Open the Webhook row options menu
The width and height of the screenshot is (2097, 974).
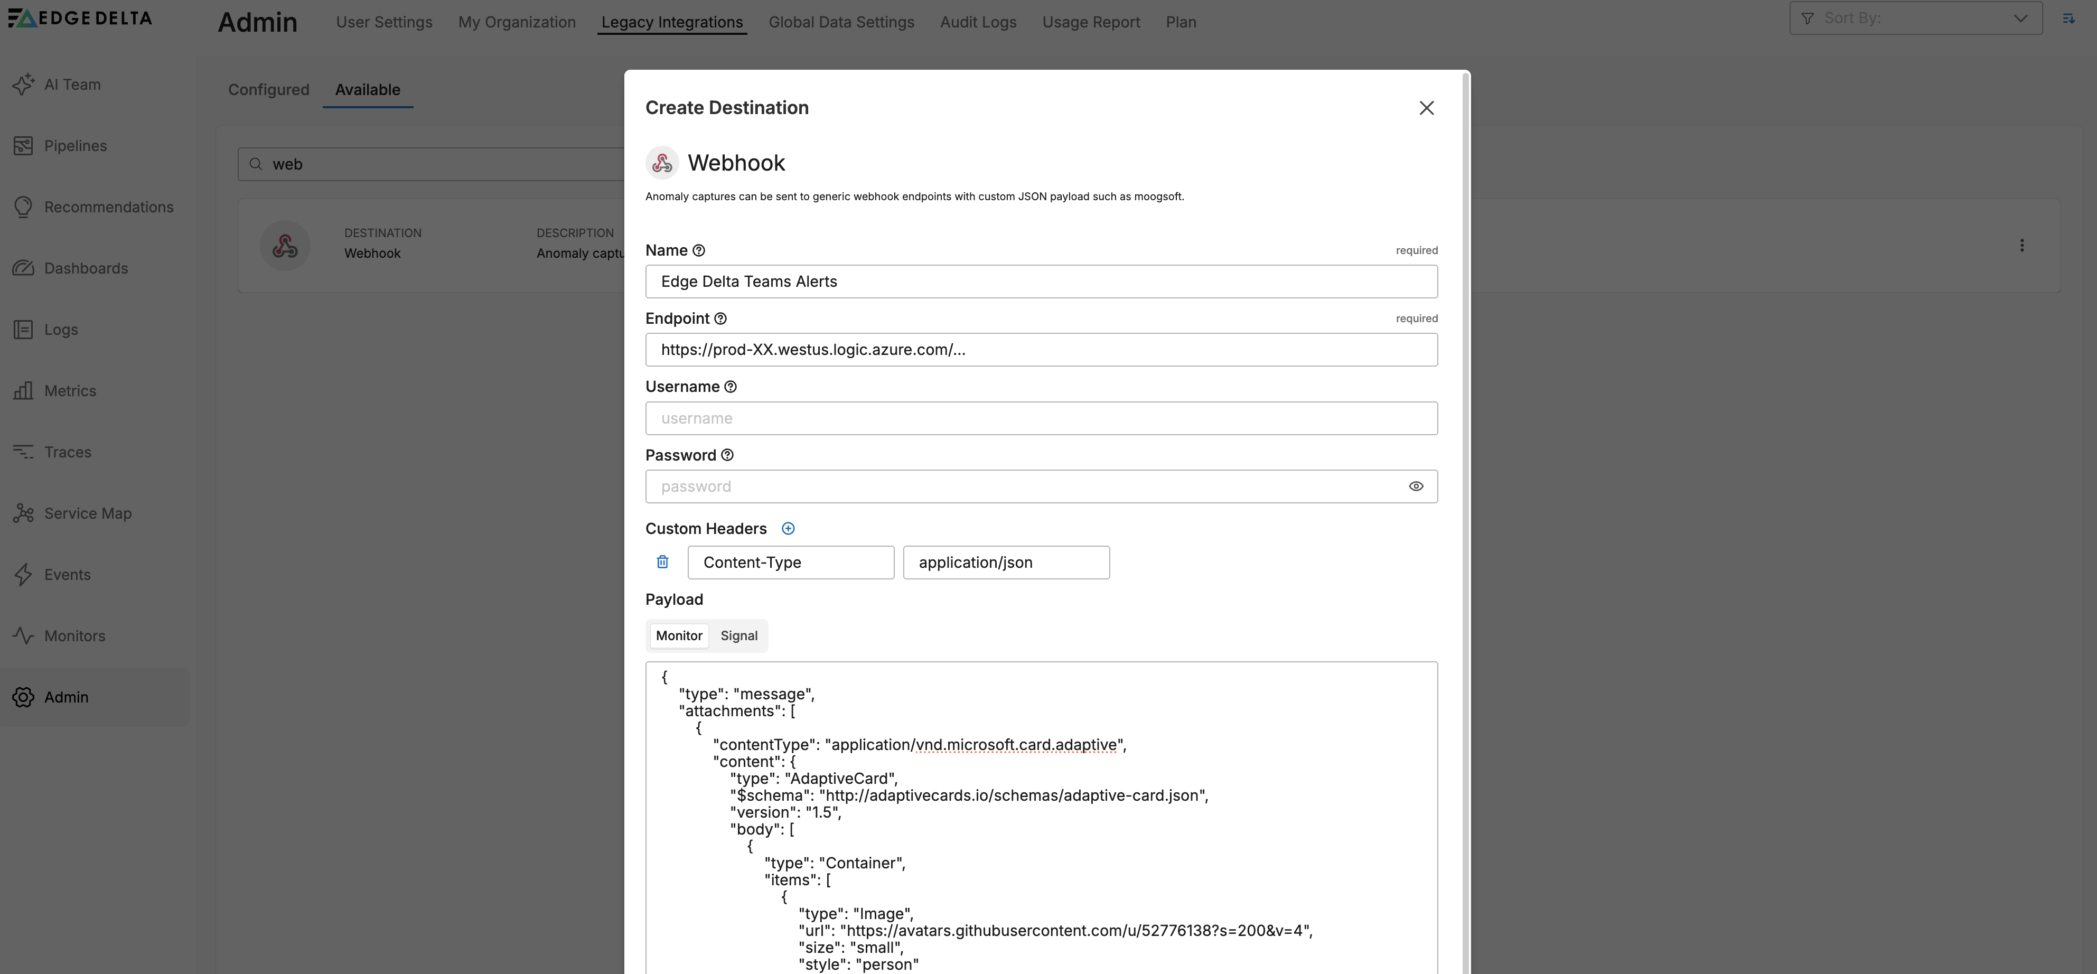click(x=2023, y=245)
